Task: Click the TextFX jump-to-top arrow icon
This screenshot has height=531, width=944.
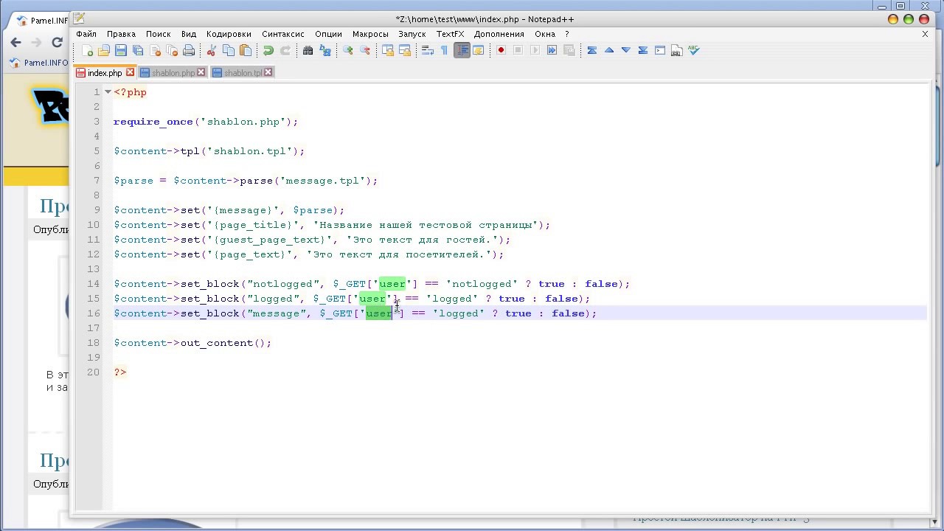Action: click(592, 50)
